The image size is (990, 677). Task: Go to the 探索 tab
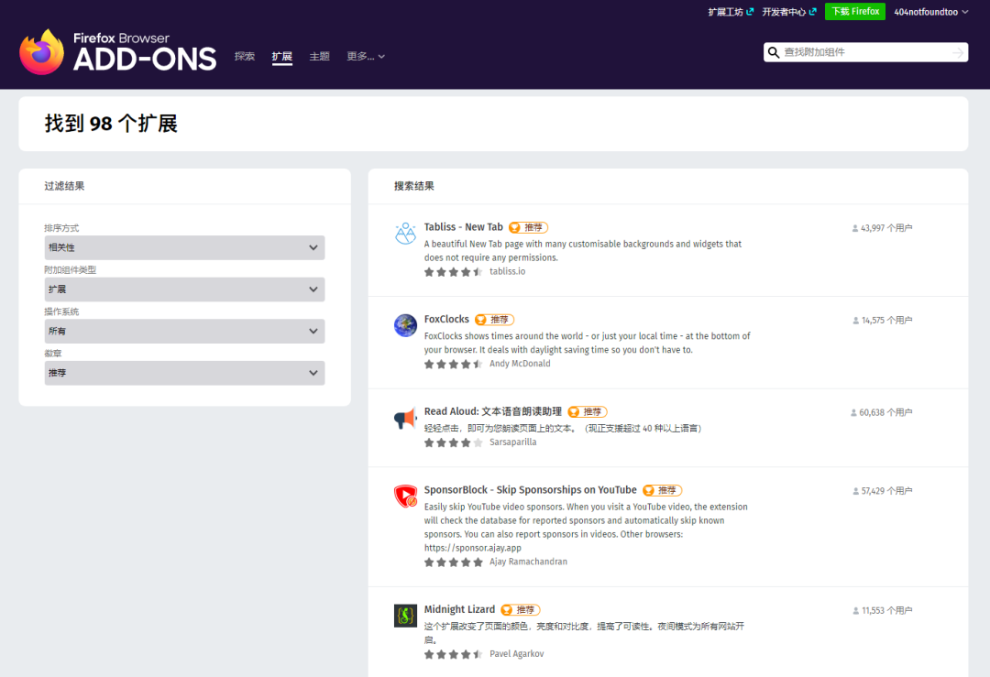pos(245,56)
